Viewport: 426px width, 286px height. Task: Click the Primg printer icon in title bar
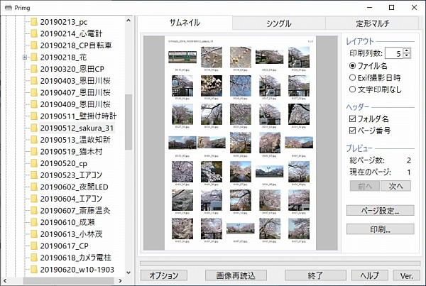click(9, 7)
